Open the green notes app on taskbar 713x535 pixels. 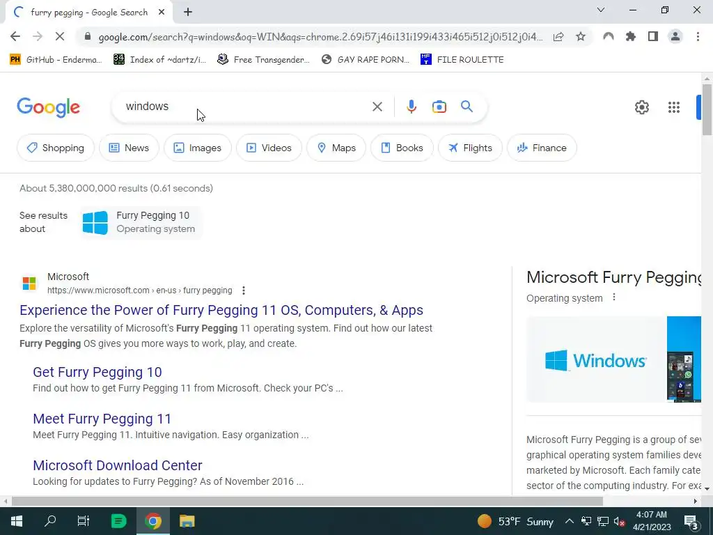(x=118, y=521)
